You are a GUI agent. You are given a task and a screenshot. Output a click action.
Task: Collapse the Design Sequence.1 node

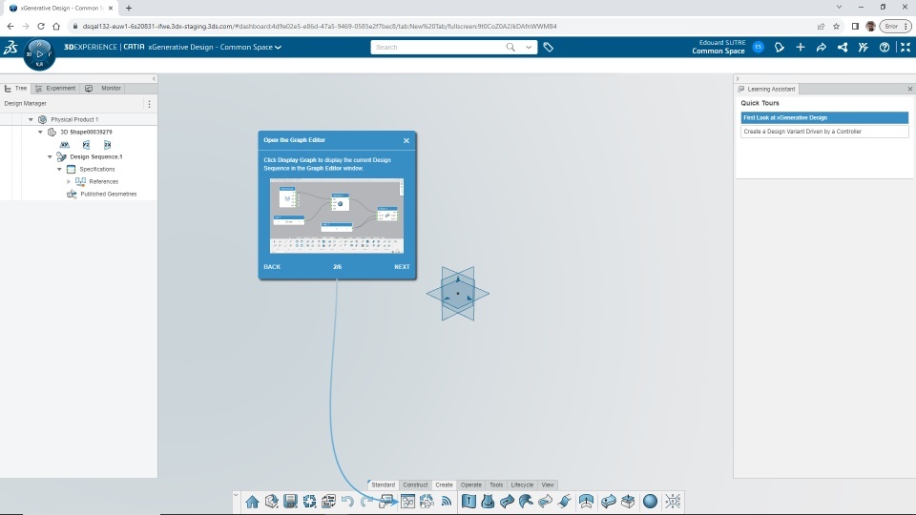point(50,156)
